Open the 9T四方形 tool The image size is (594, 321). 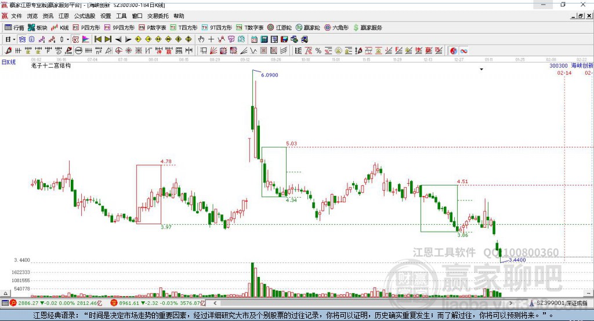pos(217,28)
